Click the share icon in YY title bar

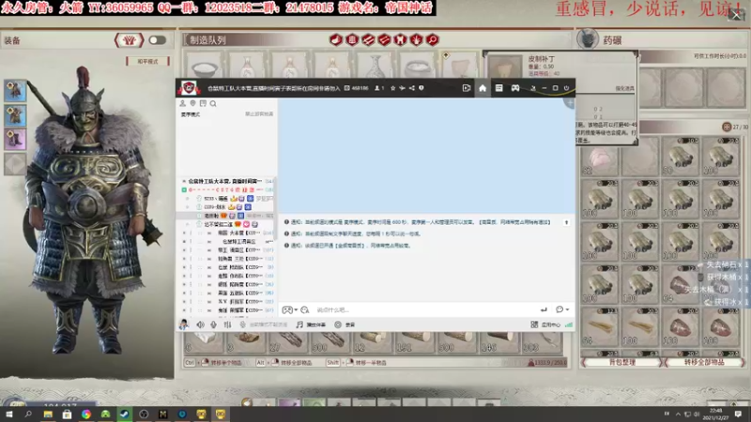(x=412, y=88)
